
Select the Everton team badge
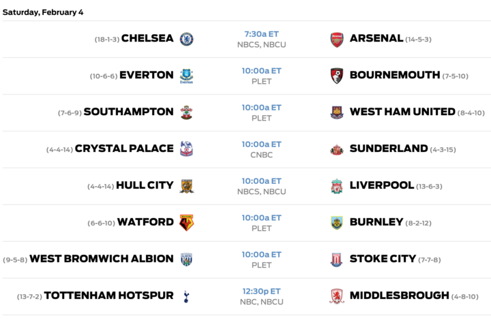pyautogui.click(x=186, y=76)
